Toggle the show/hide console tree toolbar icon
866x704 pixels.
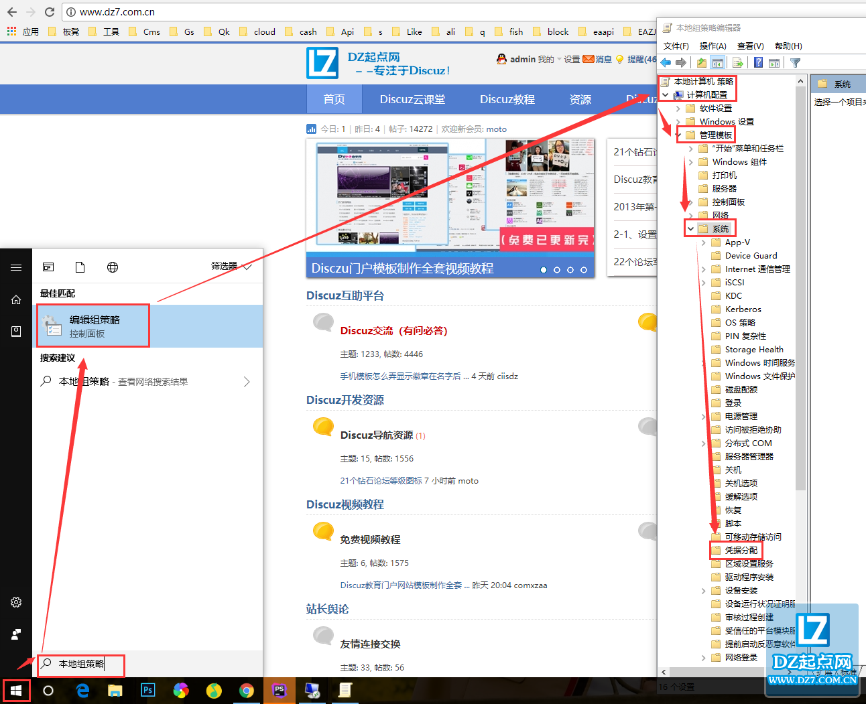coord(718,62)
